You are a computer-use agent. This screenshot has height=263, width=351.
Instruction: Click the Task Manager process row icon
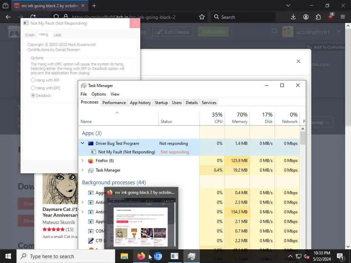point(90,171)
